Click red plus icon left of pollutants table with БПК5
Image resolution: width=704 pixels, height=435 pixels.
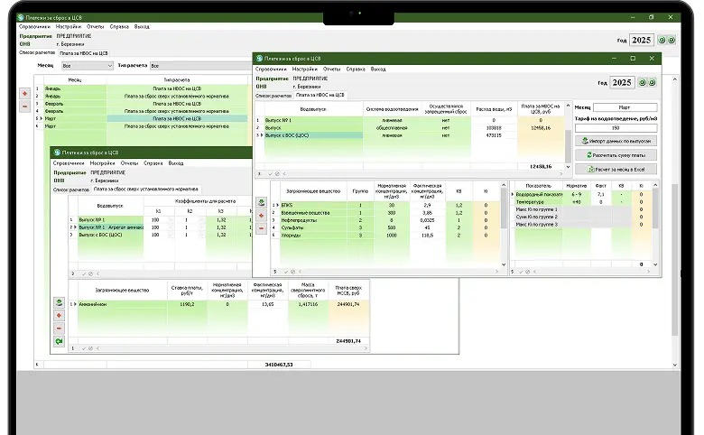tap(262, 215)
